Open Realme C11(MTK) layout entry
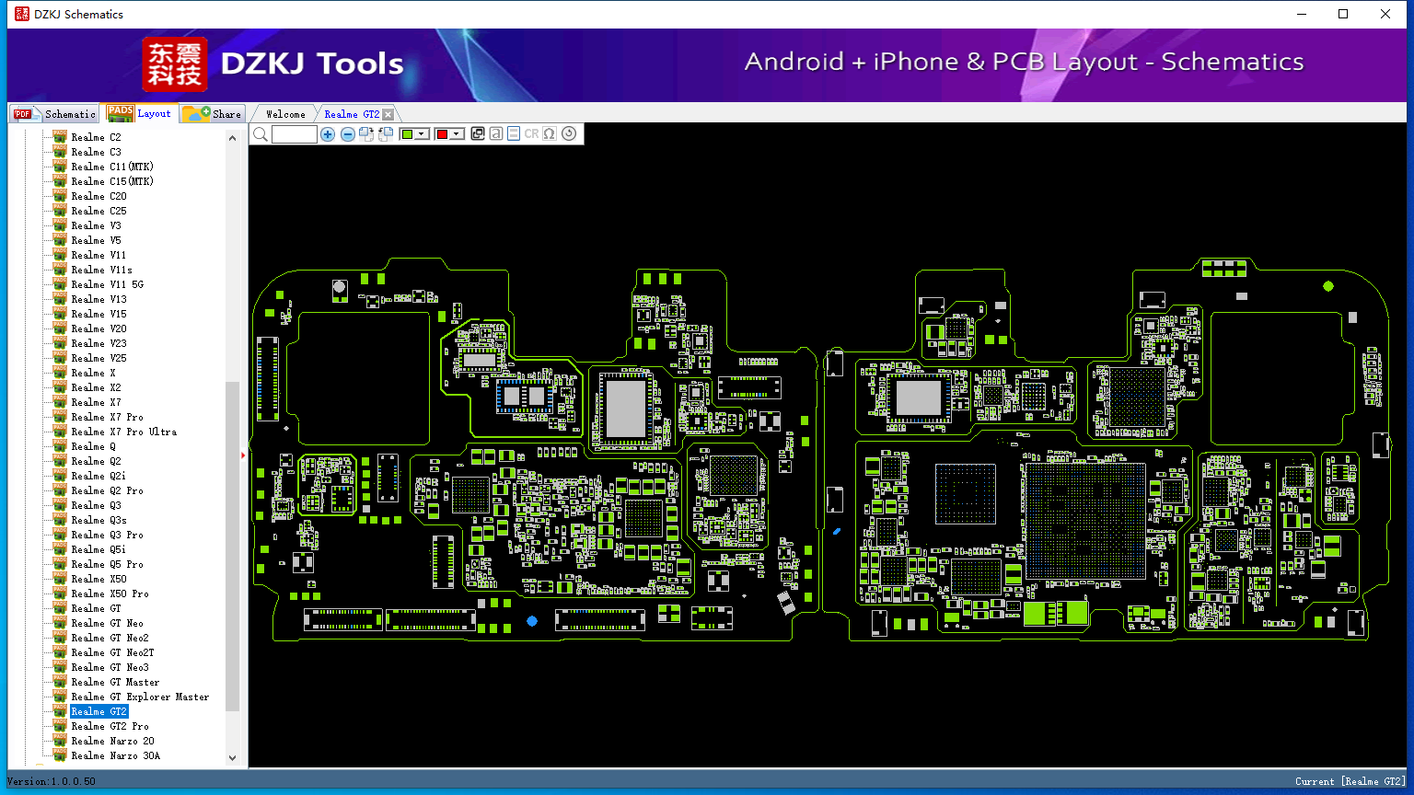Image resolution: width=1414 pixels, height=795 pixels. tap(112, 167)
